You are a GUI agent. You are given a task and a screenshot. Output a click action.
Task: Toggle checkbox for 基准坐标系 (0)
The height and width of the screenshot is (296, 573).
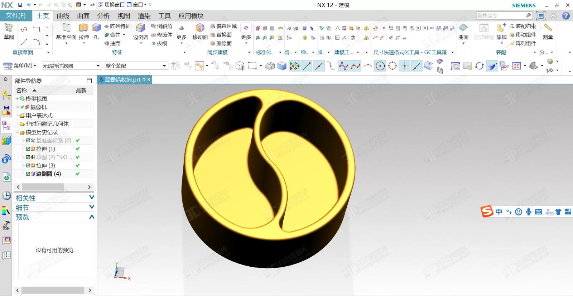point(28,141)
